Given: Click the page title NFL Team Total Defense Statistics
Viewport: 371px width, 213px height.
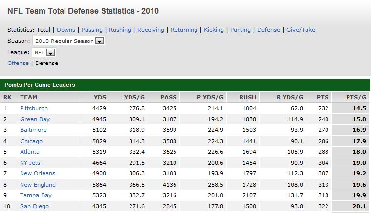Looking at the screenshot, I should (x=83, y=11).
